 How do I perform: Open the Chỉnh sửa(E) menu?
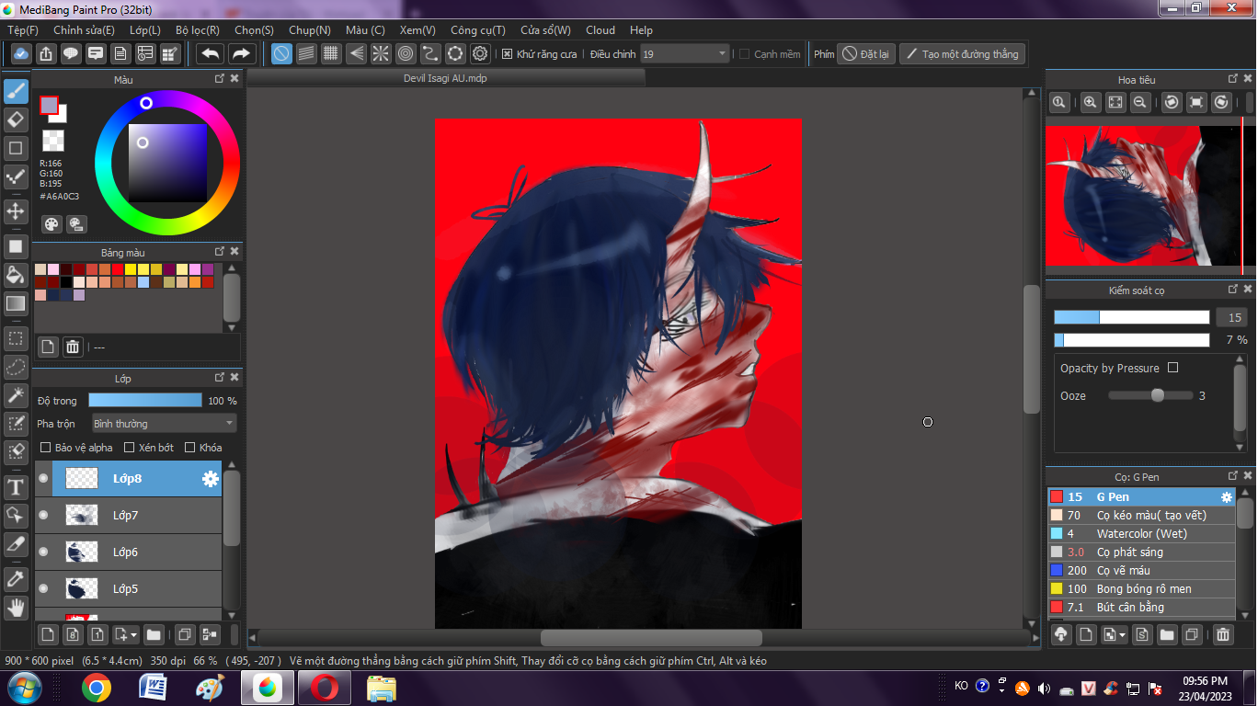[x=84, y=30]
